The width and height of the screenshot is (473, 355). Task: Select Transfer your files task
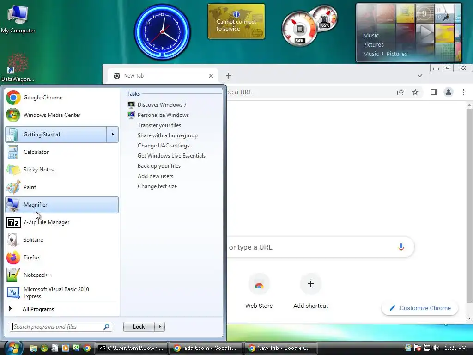tap(159, 125)
